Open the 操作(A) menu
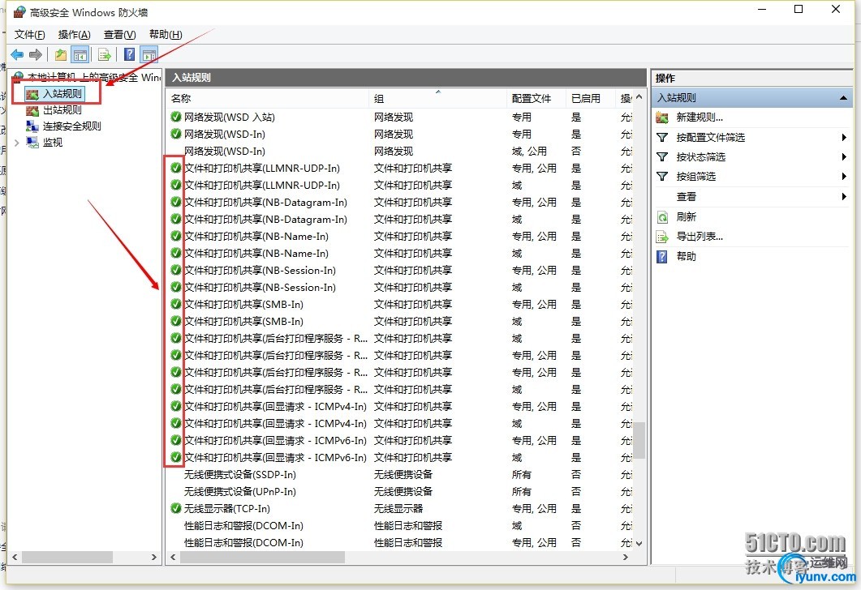The width and height of the screenshot is (861, 590). [x=74, y=35]
